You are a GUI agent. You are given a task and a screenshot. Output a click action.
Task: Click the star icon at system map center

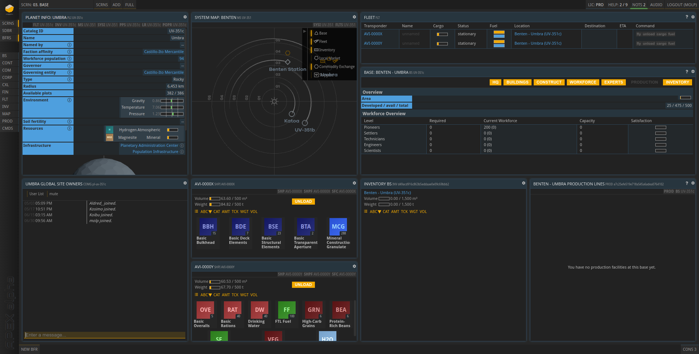[x=275, y=101]
